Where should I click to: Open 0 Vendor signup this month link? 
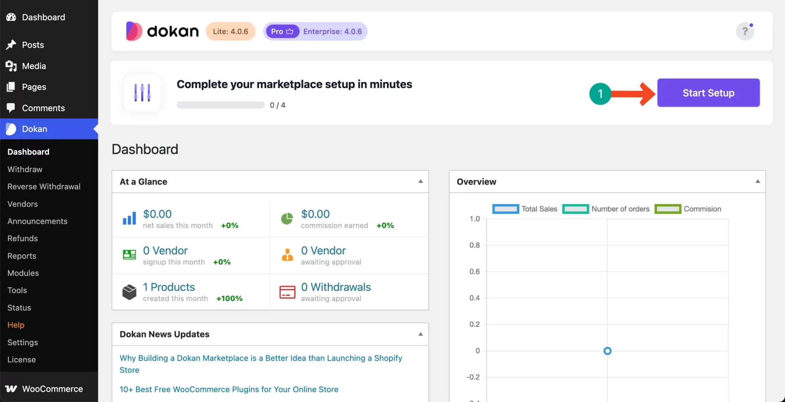point(165,251)
